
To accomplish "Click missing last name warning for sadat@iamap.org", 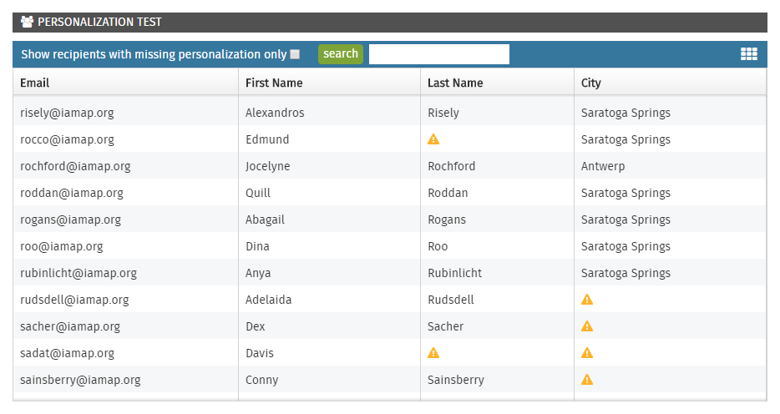I will click(x=433, y=353).
